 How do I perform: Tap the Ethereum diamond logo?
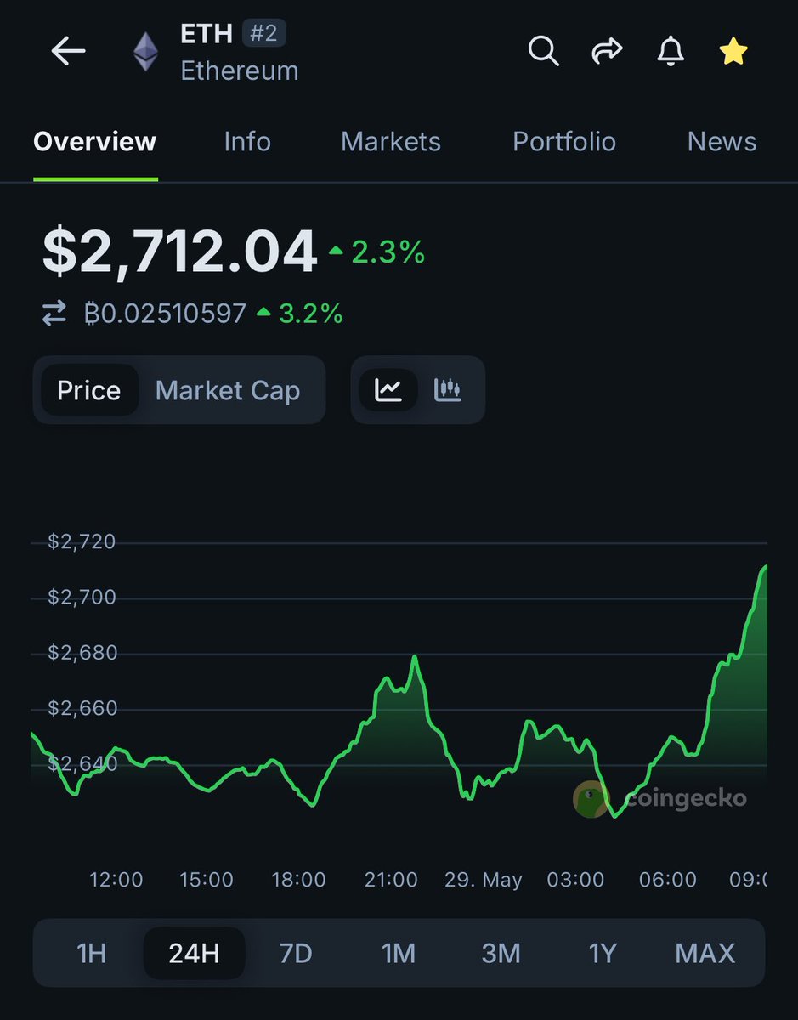coord(145,52)
